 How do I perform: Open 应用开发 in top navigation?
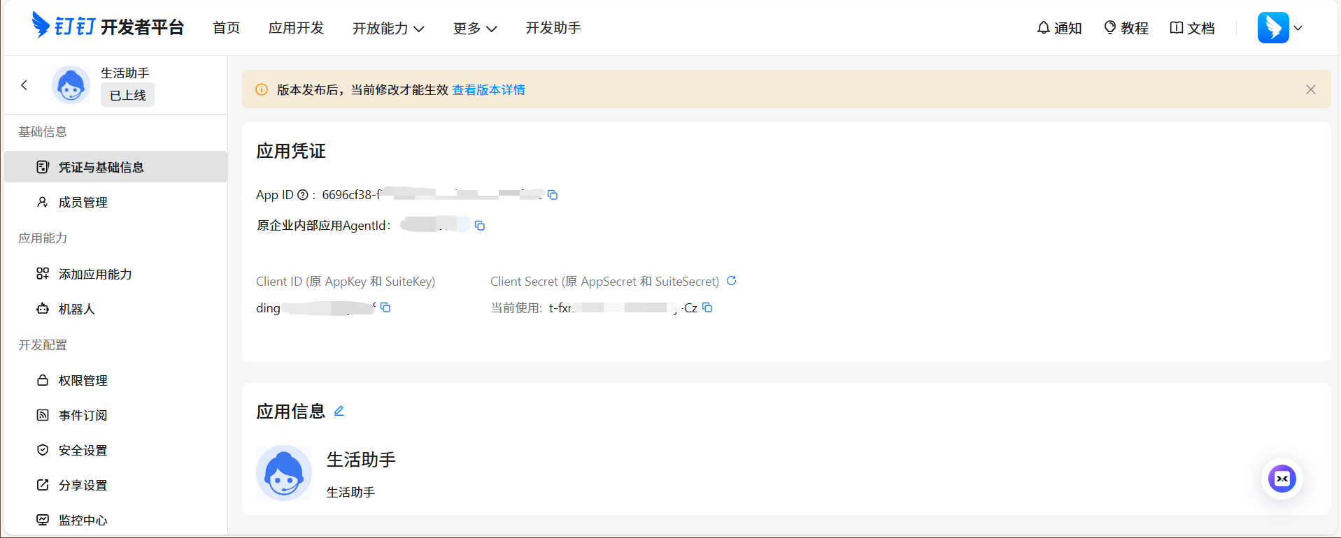pos(296,28)
